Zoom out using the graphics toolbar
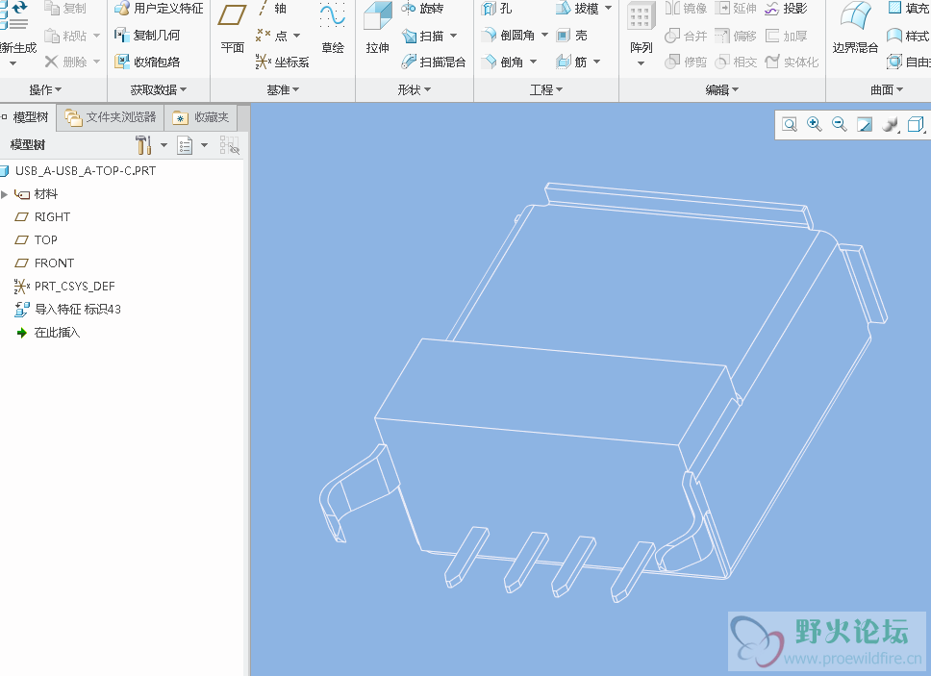931x676 pixels. pyautogui.click(x=840, y=125)
